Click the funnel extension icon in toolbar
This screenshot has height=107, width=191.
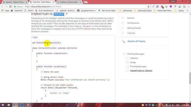(175, 7)
